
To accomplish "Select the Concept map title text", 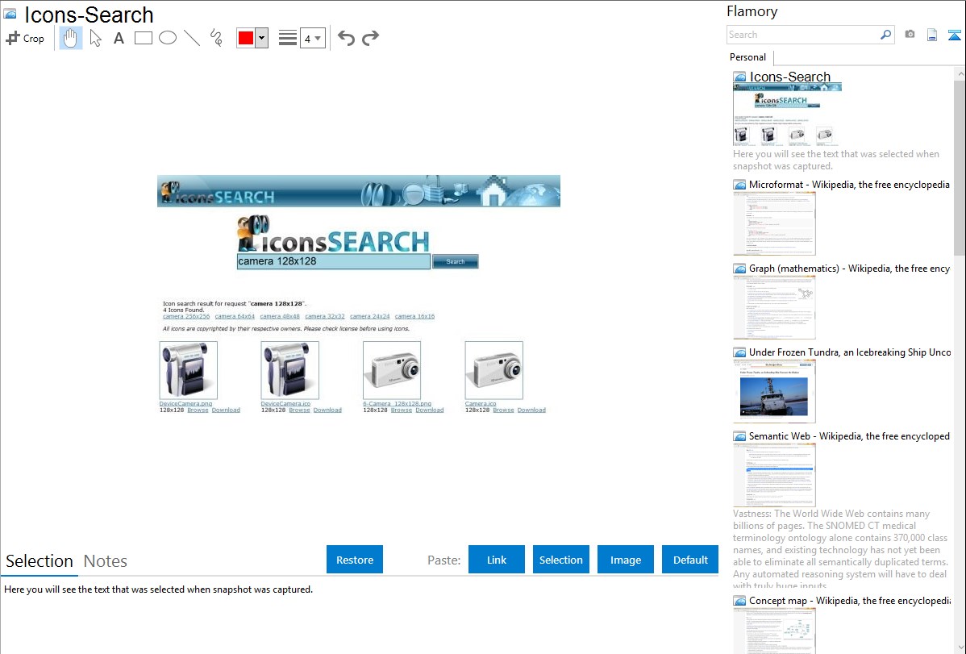I will pyautogui.click(x=849, y=600).
